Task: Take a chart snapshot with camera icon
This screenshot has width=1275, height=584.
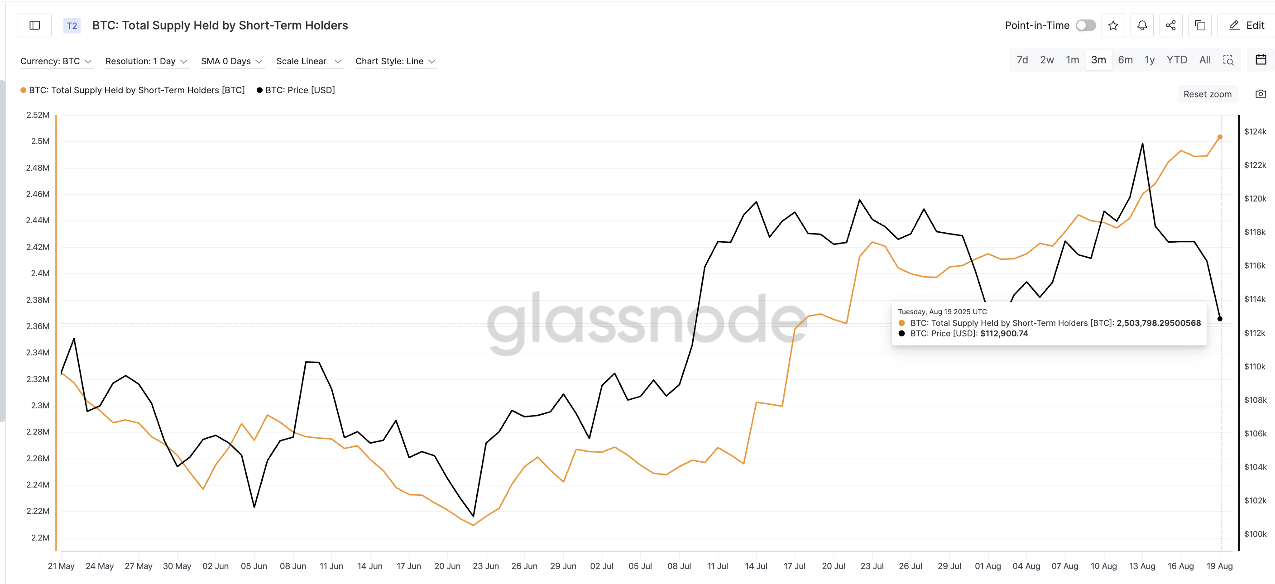Action: click(1261, 94)
